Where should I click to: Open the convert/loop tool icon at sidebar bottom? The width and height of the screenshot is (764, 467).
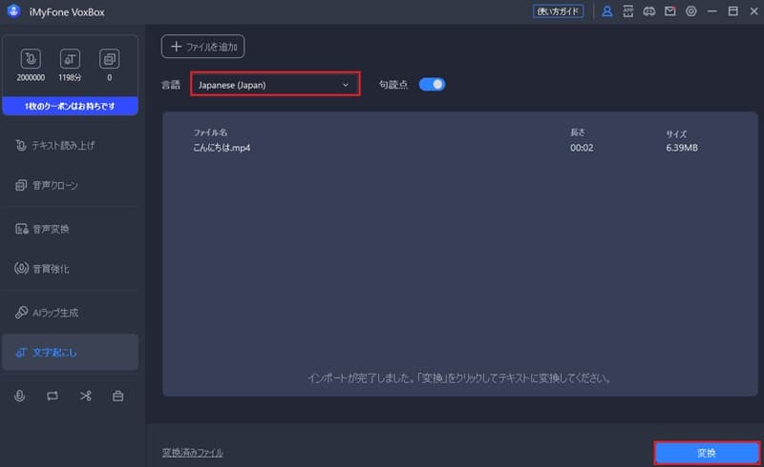pyautogui.click(x=53, y=396)
